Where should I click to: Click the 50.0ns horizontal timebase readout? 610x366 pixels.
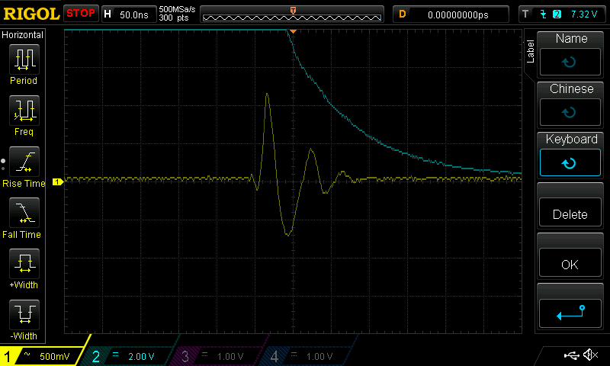[x=134, y=14]
